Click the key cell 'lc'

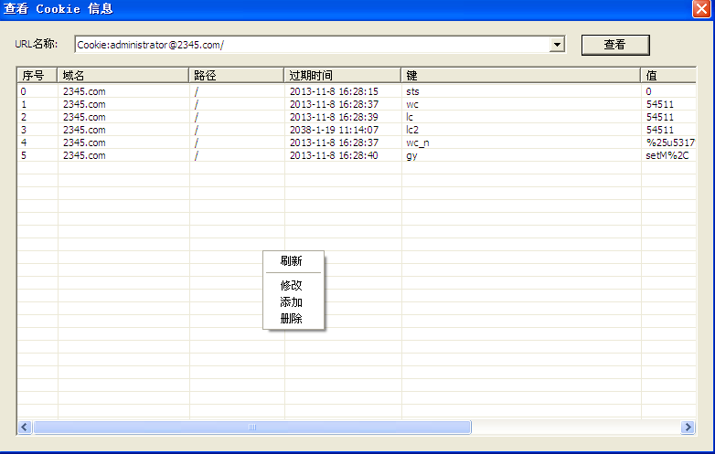pyautogui.click(x=410, y=117)
